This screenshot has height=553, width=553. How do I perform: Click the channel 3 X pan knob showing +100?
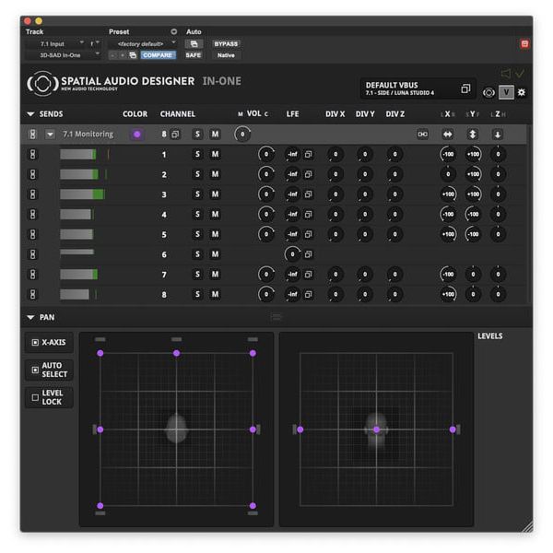coord(448,194)
